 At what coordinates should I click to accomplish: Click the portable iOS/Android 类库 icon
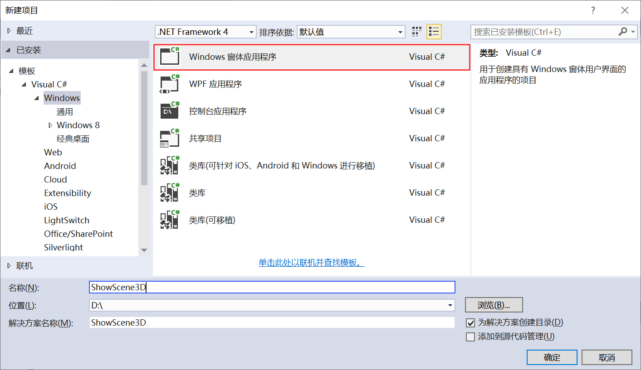point(170,165)
